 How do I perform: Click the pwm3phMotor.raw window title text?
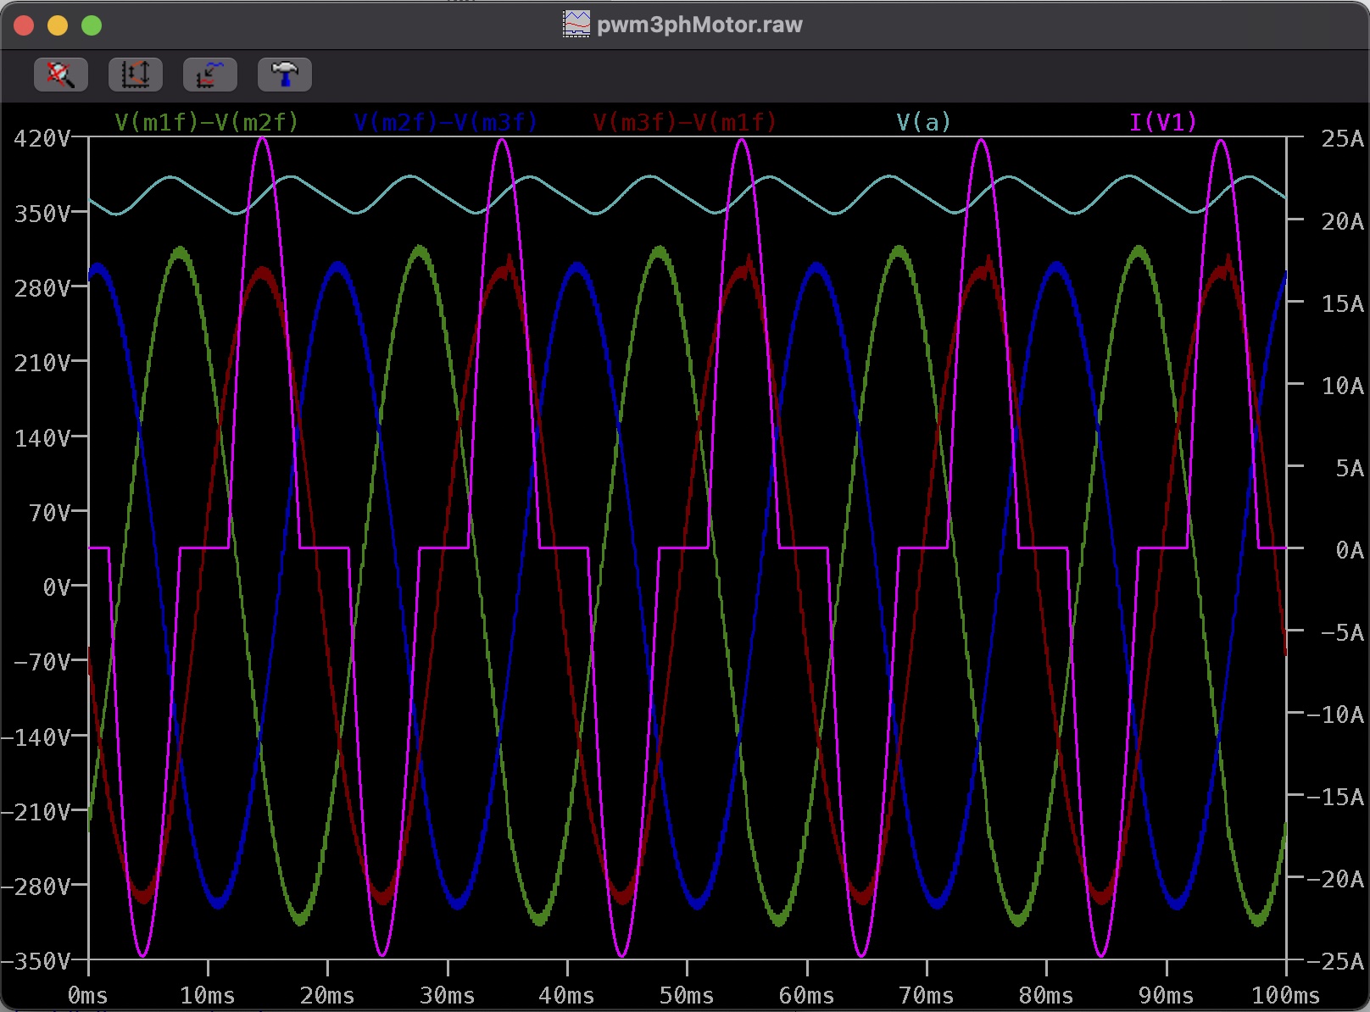pos(699,25)
